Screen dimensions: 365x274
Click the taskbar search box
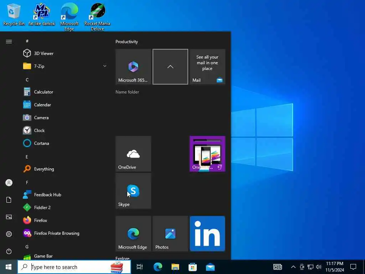click(74, 267)
